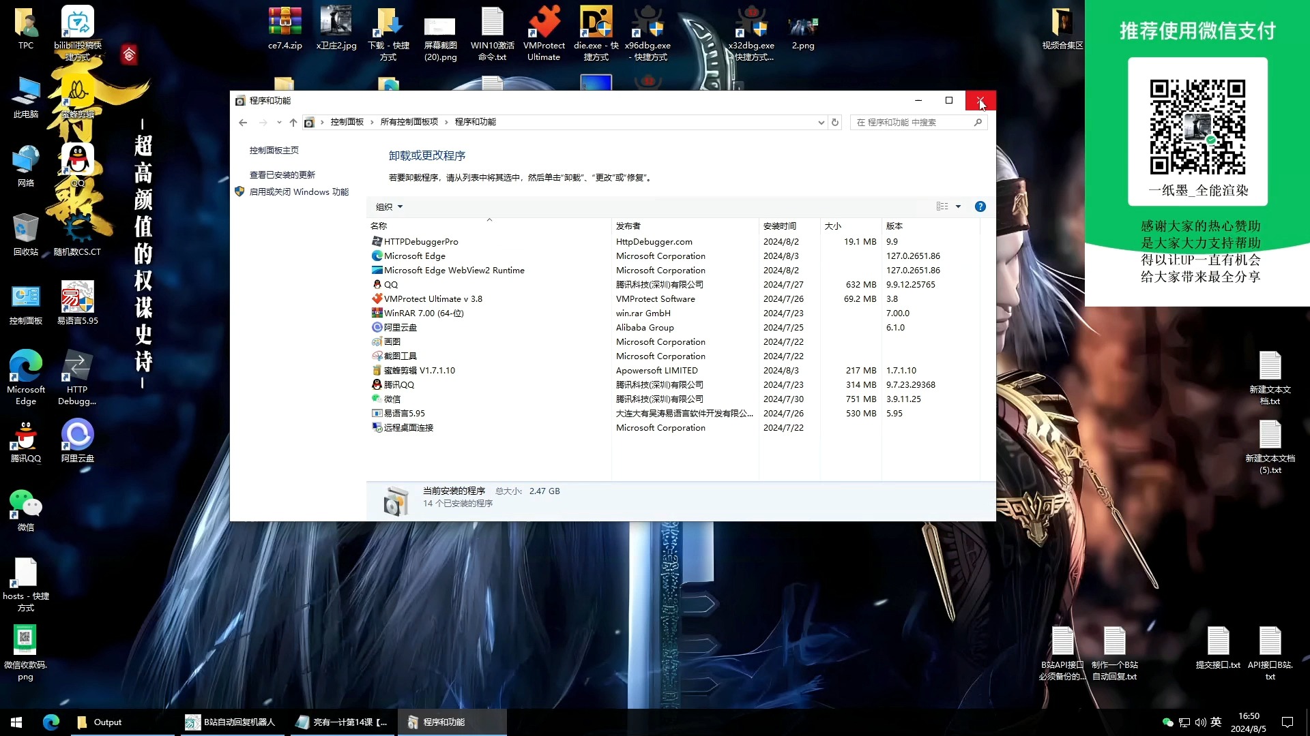The image size is (1310, 736).
Task: Select 控制面板 desktop icon
Action: pyautogui.click(x=26, y=303)
